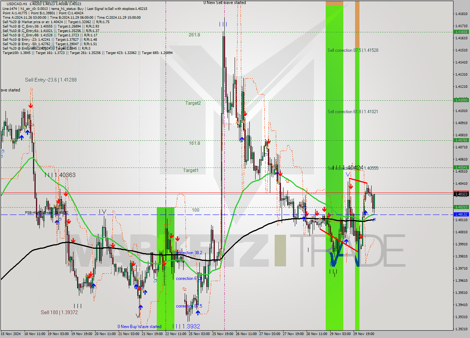Click the green 1.40765 price tag
The width and height of the screenshot is (470, 338).
pos(461,140)
